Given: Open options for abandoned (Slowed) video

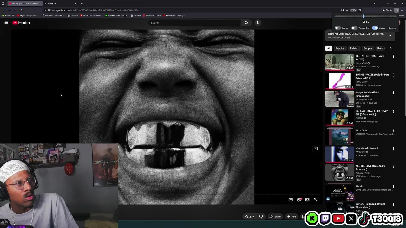Looking at the screenshot, I should click(393, 149).
